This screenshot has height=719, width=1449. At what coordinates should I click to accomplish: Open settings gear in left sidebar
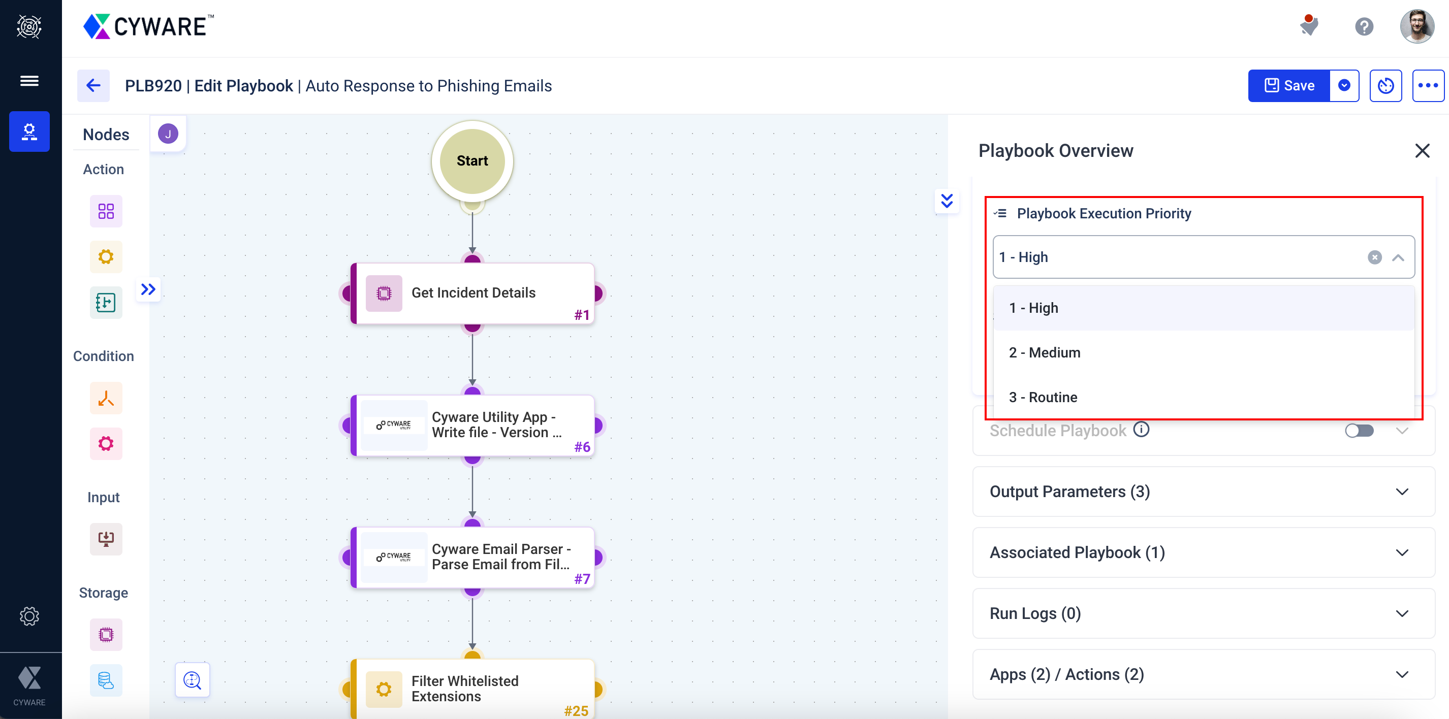[29, 616]
